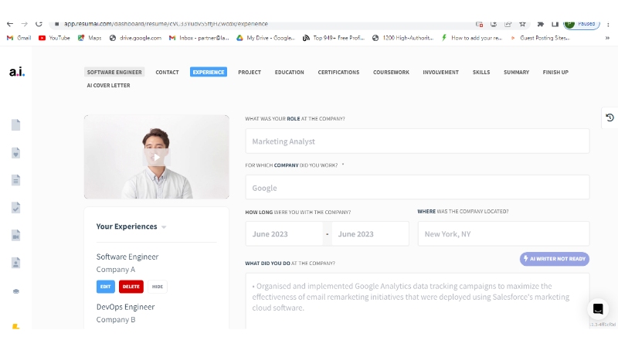Screen dimensions: 618x347
Task: Switch to the Education tab
Action: coord(289,72)
